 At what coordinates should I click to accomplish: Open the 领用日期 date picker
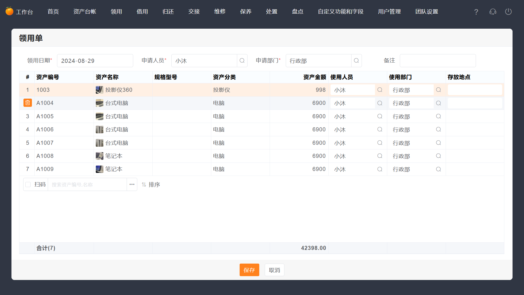[95, 61]
